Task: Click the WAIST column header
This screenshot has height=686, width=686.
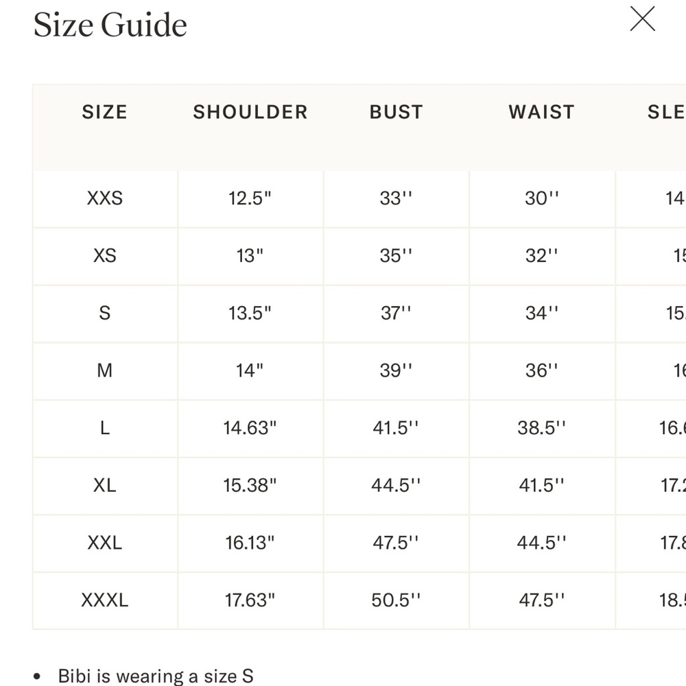Action: 542,112
